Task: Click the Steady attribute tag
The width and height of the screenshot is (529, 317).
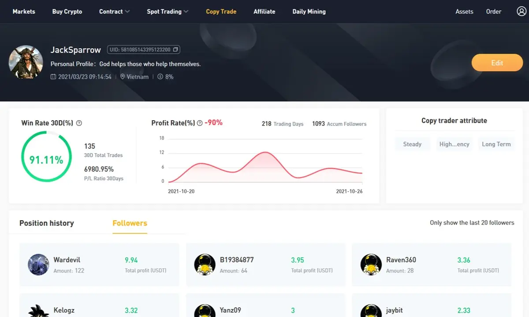Action: (x=412, y=144)
